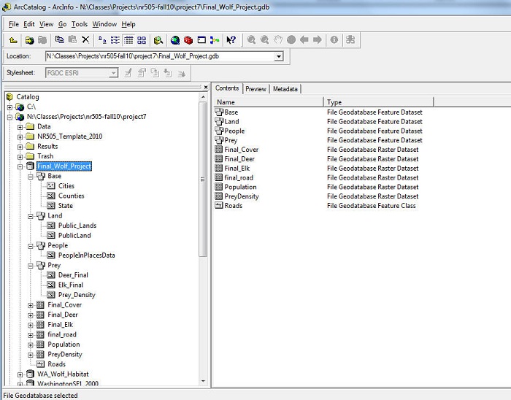511x400 pixels.
Task: Click the Connect To Folder icon
Action: coord(30,40)
